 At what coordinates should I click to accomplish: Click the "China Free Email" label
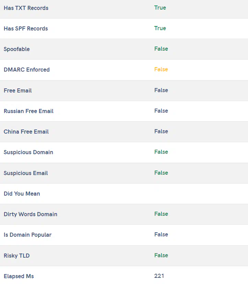(26, 132)
